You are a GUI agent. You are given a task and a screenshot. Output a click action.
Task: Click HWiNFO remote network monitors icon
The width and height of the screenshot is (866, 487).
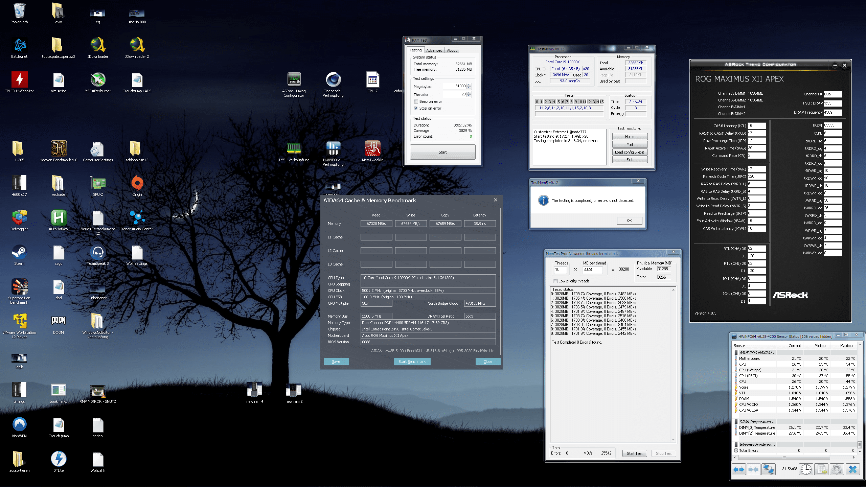pos(768,469)
